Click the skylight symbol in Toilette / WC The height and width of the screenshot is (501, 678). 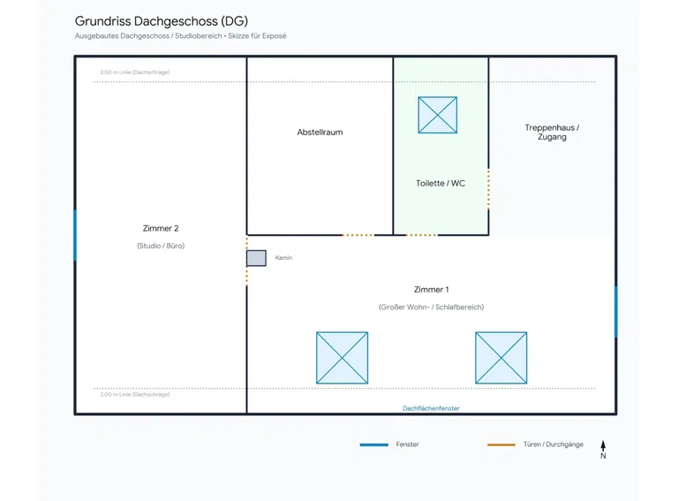click(x=438, y=115)
